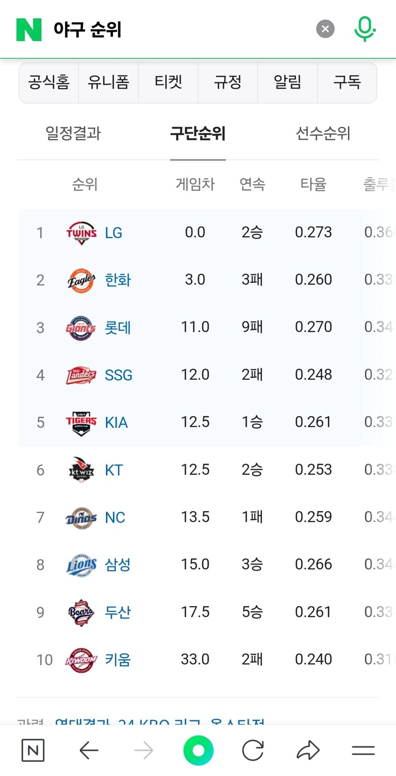Share page with the share arrow icon
The width and height of the screenshot is (396, 776).
pyautogui.click(x=308, y=751)
